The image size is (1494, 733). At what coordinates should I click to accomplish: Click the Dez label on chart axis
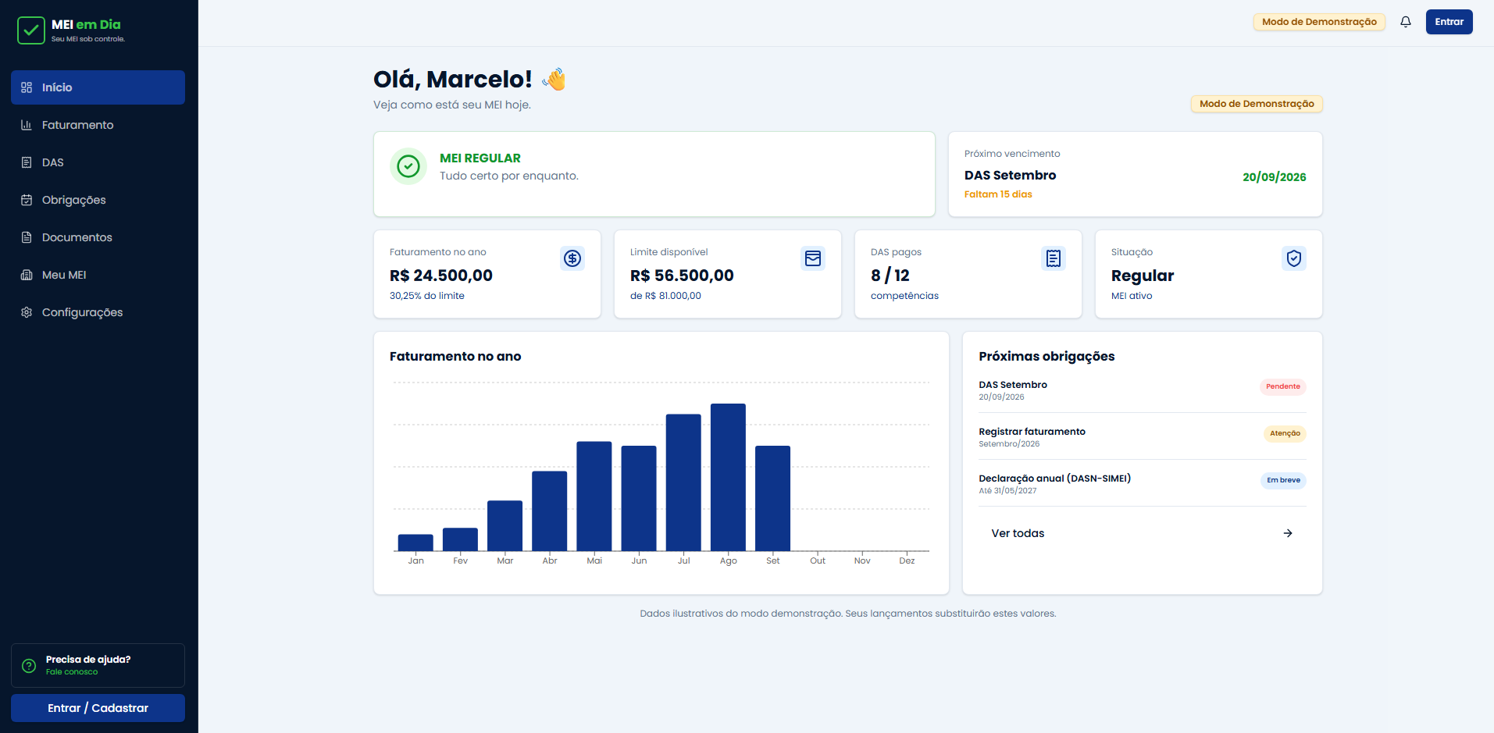point(907,560)
